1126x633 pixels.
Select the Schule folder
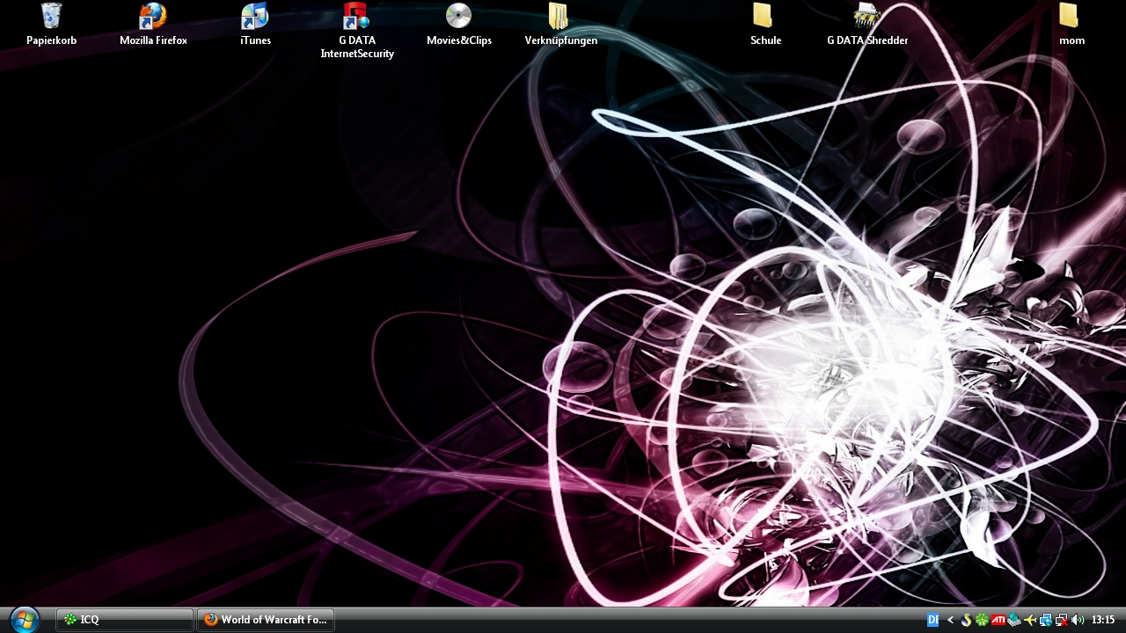(x=765, y=24)
